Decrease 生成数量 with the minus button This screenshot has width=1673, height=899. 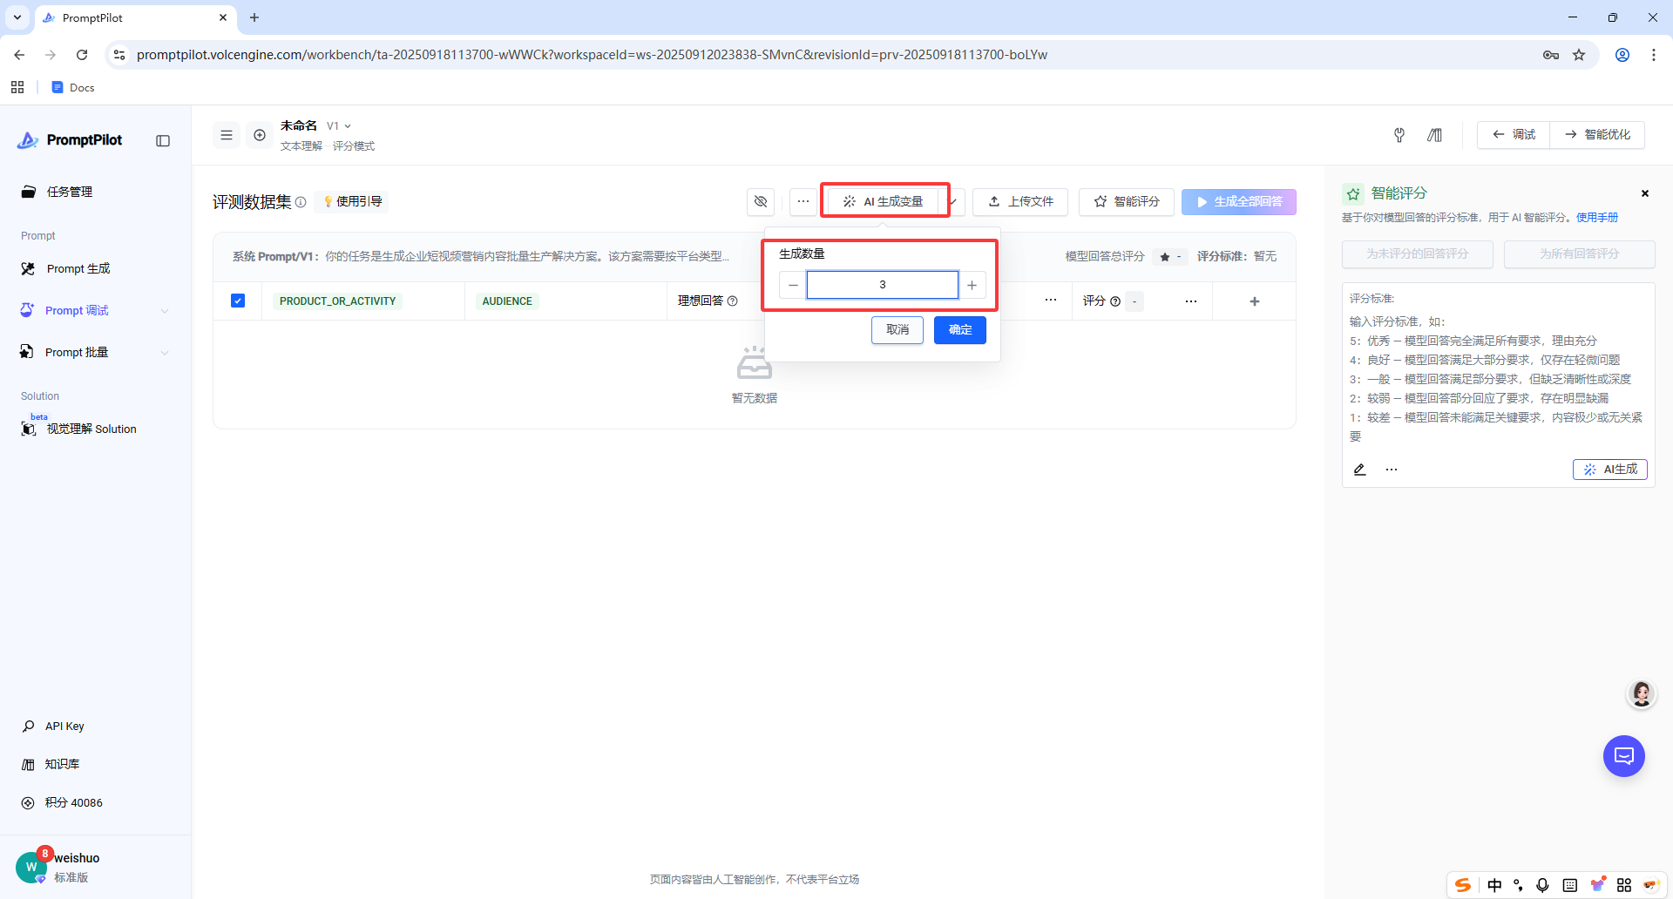[793, 285]
